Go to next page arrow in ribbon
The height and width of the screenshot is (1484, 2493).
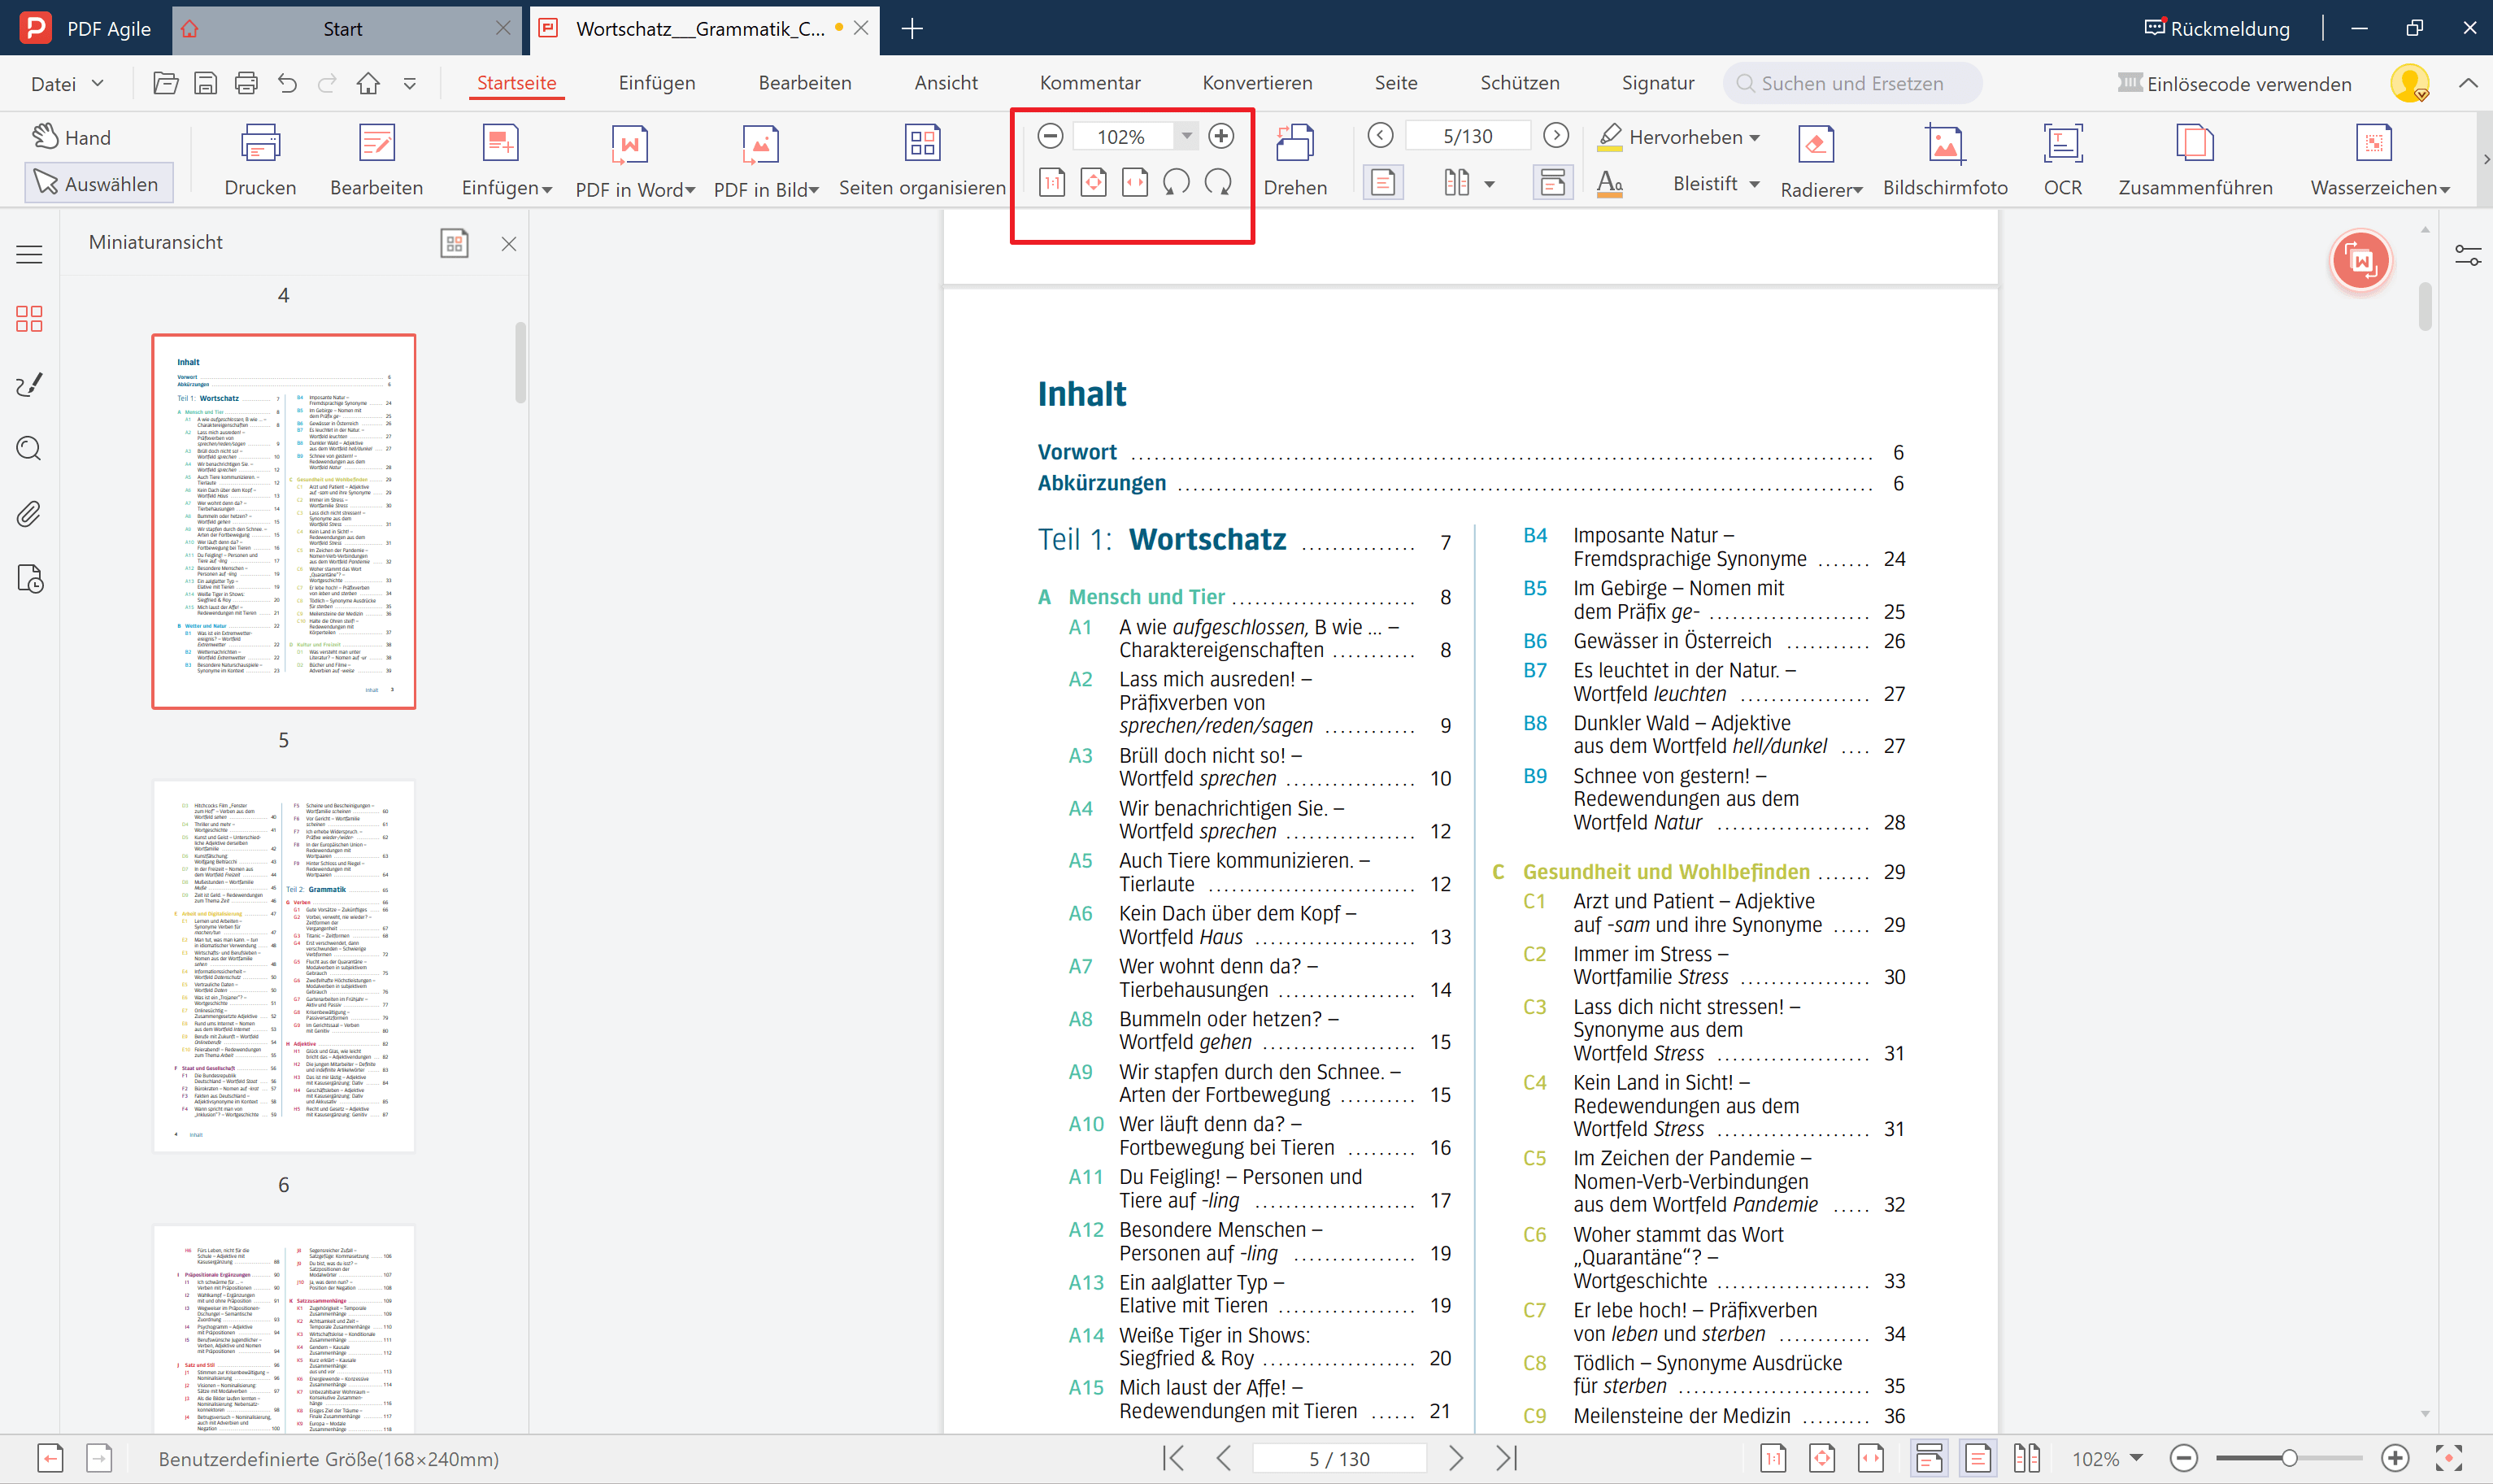tap(1555, 135)
